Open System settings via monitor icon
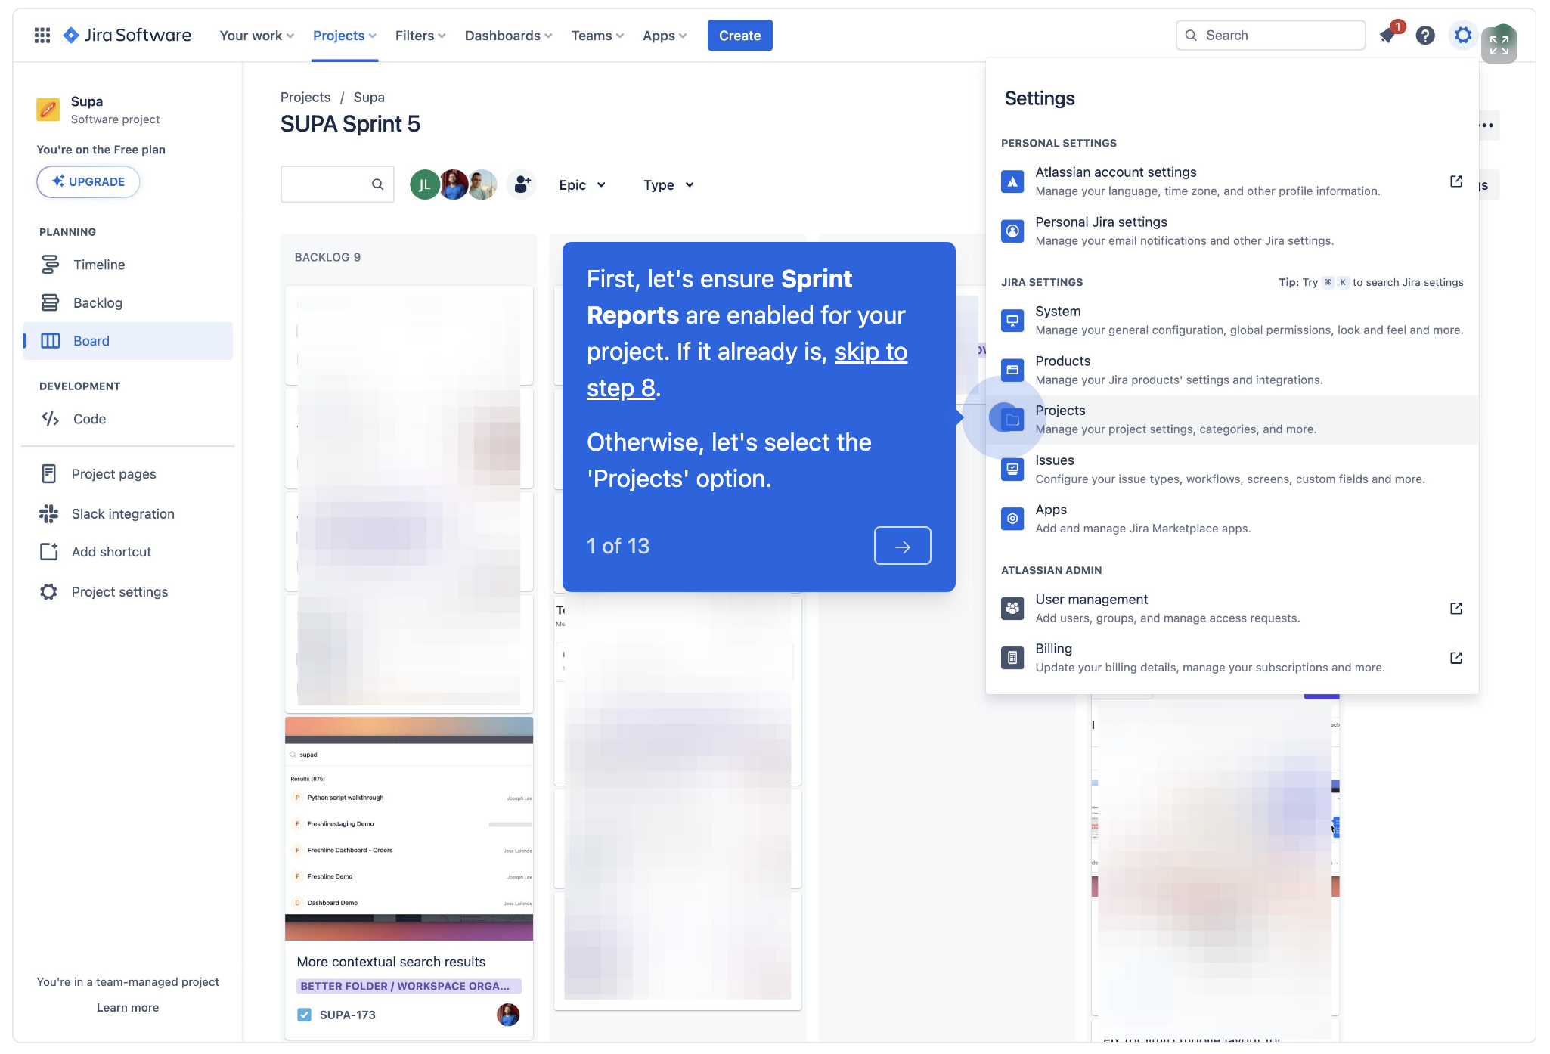Image resolution: width=1550 pixels, height=1054 pixels. [1012, 320]
